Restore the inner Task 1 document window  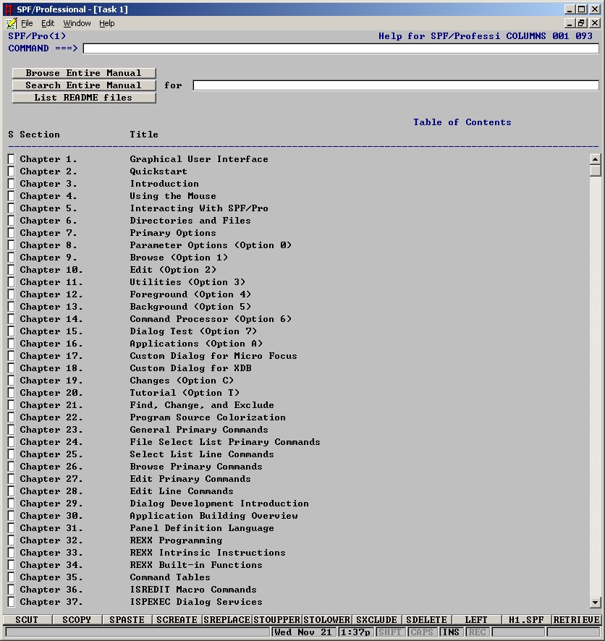[582, 23]
